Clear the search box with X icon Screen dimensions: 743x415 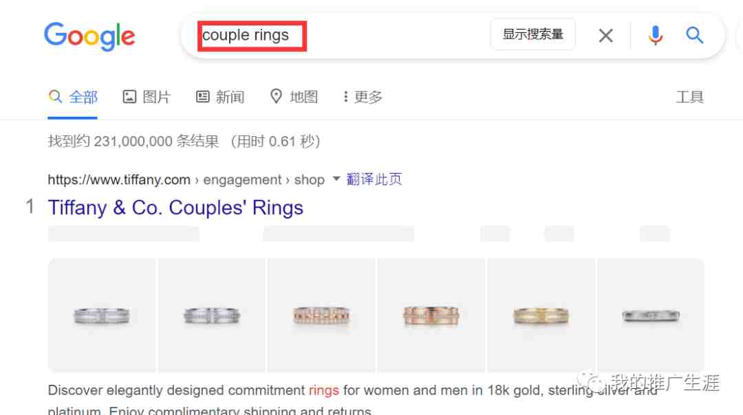pyautogui.click(x=605, y=36)
